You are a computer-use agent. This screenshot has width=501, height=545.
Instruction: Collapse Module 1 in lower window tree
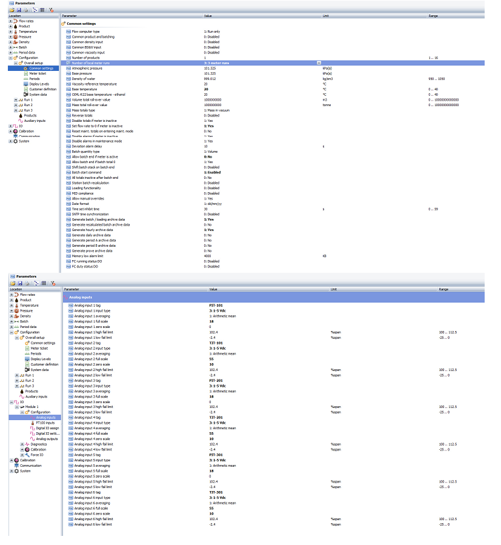17,407
